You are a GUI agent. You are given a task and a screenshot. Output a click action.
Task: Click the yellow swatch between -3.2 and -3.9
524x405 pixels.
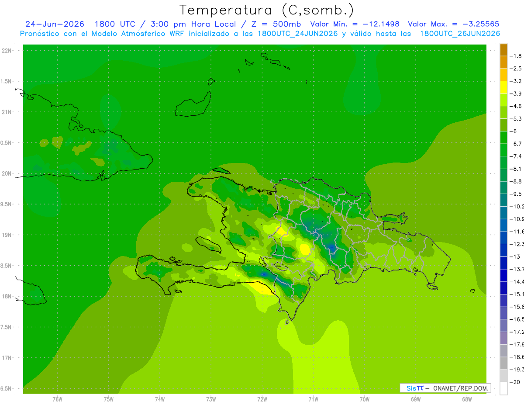point(503,87)
